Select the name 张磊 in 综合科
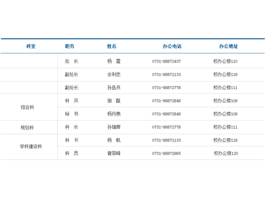 114,101
